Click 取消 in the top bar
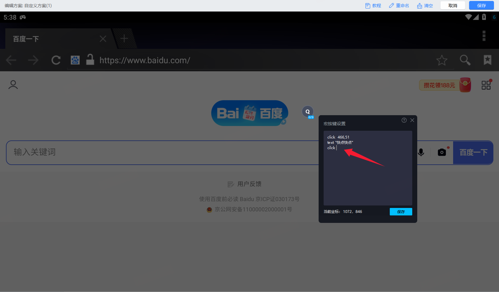The image size is (499, 292). [x=453, y=6]
